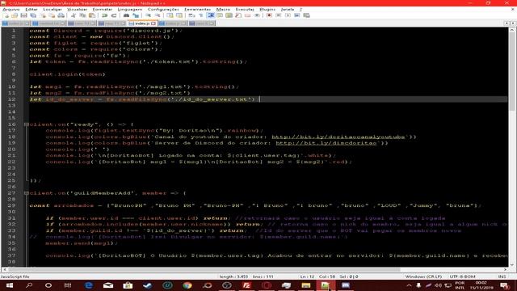Viewport: 517px width, 291px height.
Task: Click the Redo arrow toolbar icon
Action: [114, 15]
